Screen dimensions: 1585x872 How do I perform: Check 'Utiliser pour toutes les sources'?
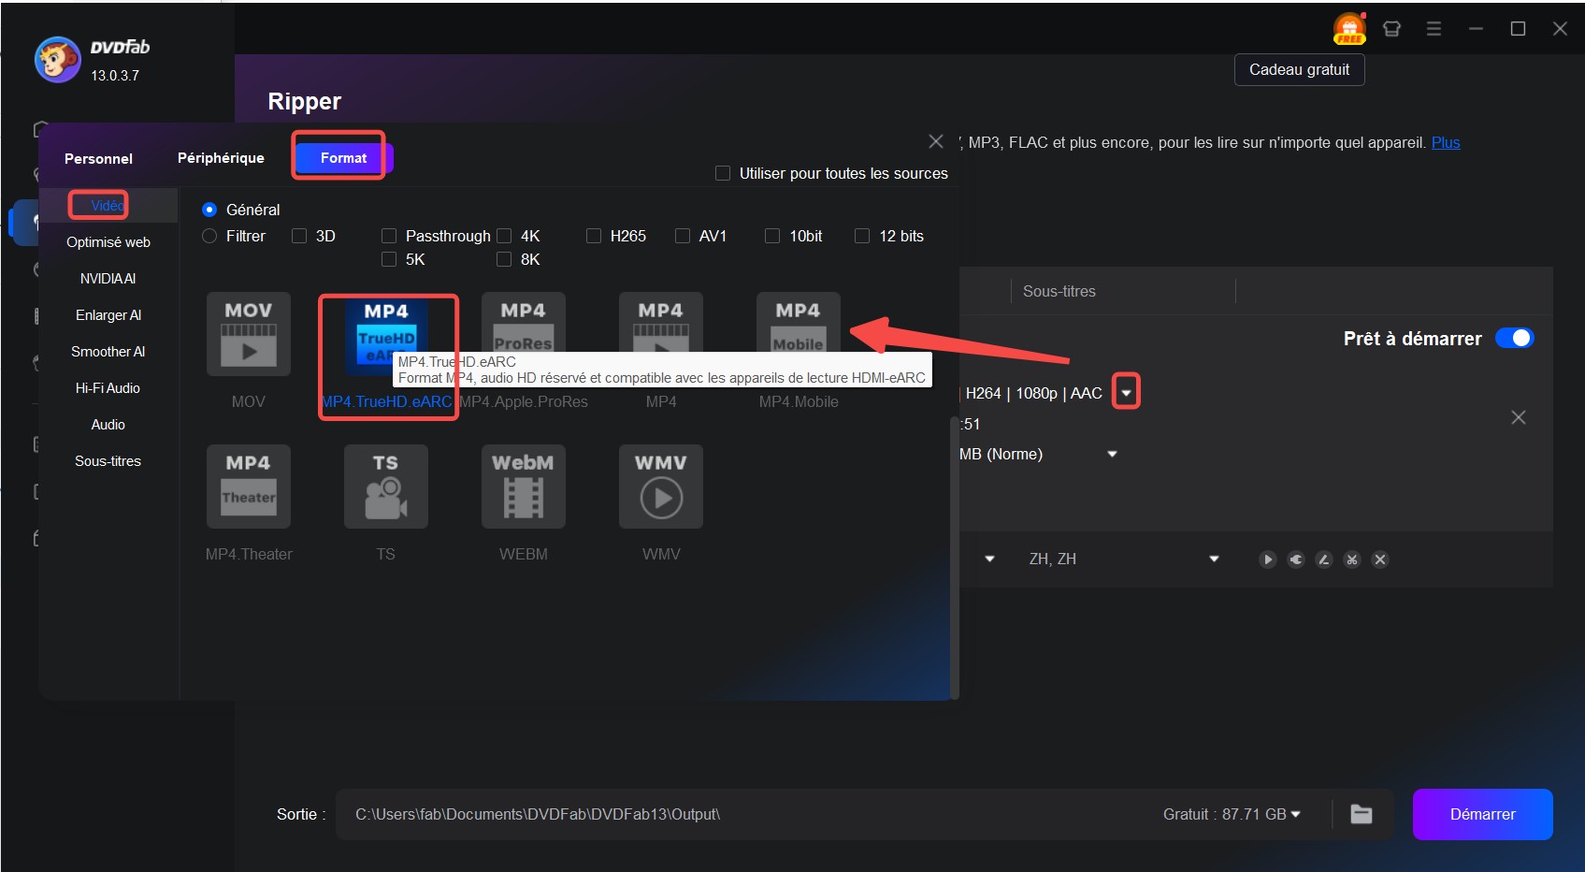(x=723, y=173)
